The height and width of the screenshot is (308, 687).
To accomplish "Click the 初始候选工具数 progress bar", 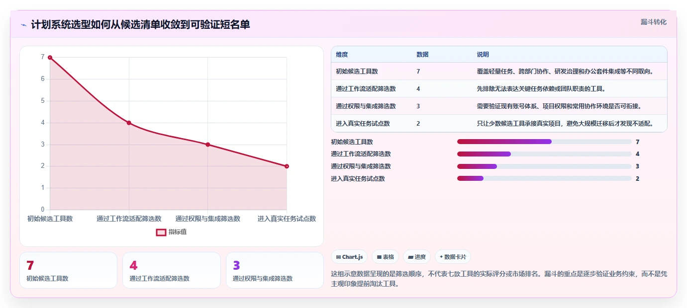I will pyautogui.click(x=544, y=142).
